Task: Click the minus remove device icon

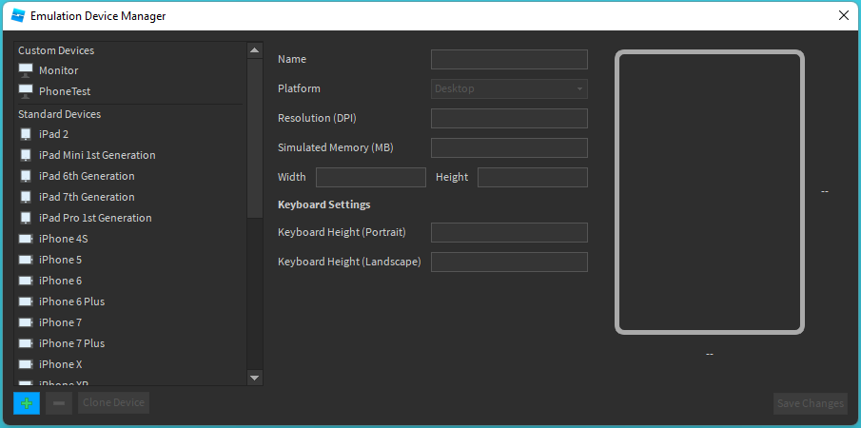Action: point(59,403)
